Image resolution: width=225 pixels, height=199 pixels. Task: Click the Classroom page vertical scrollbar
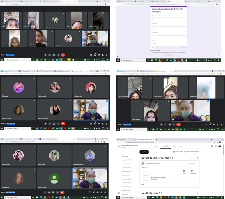pos(223,163)
